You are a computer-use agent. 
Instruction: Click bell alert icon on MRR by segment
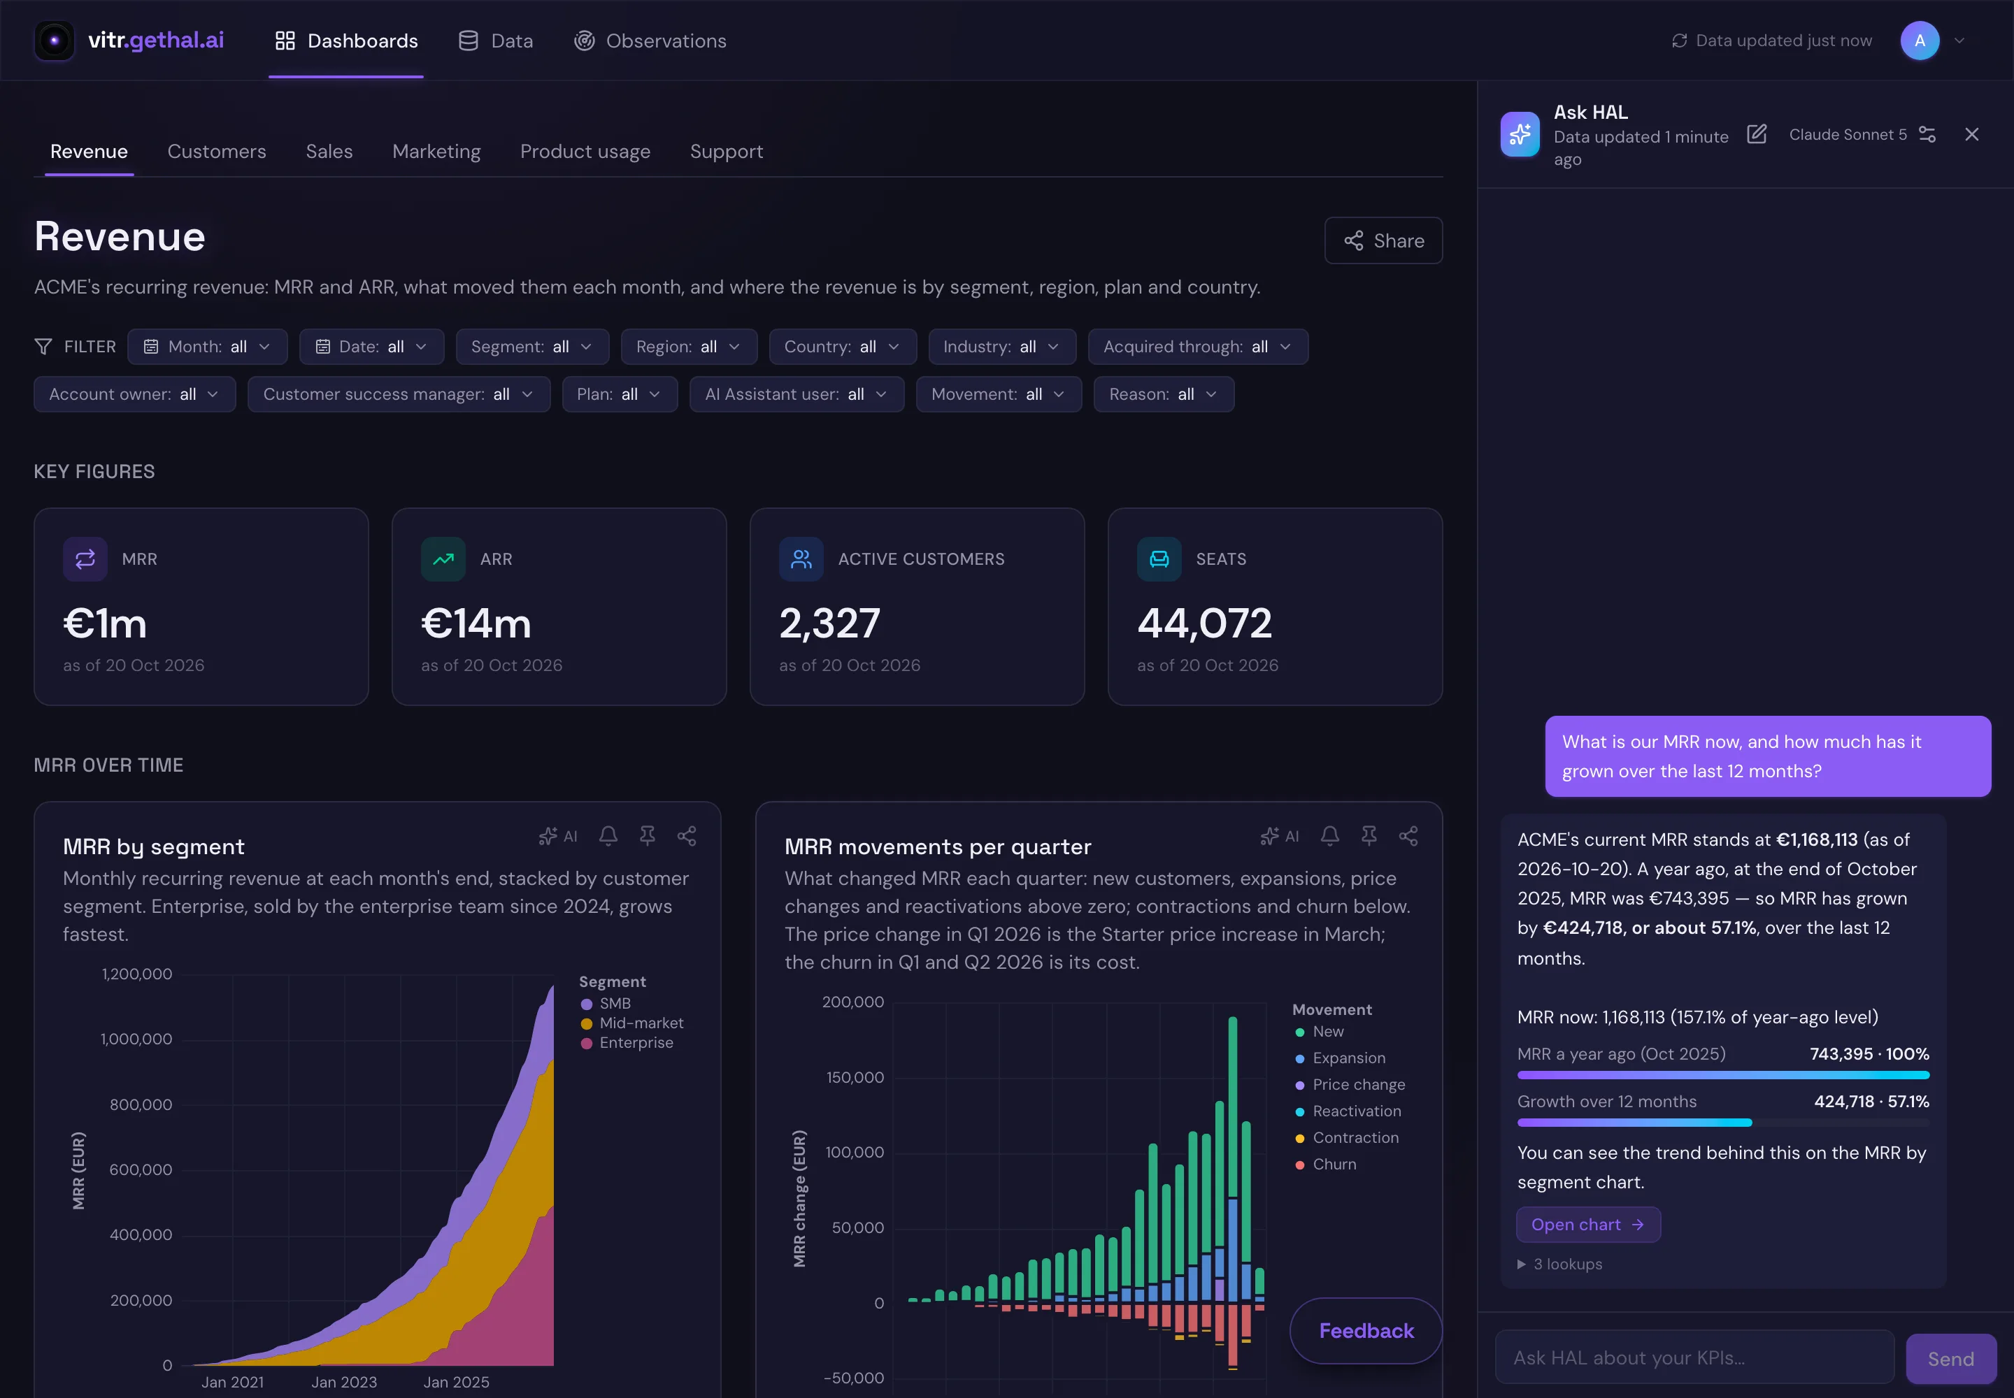(608, 835)
